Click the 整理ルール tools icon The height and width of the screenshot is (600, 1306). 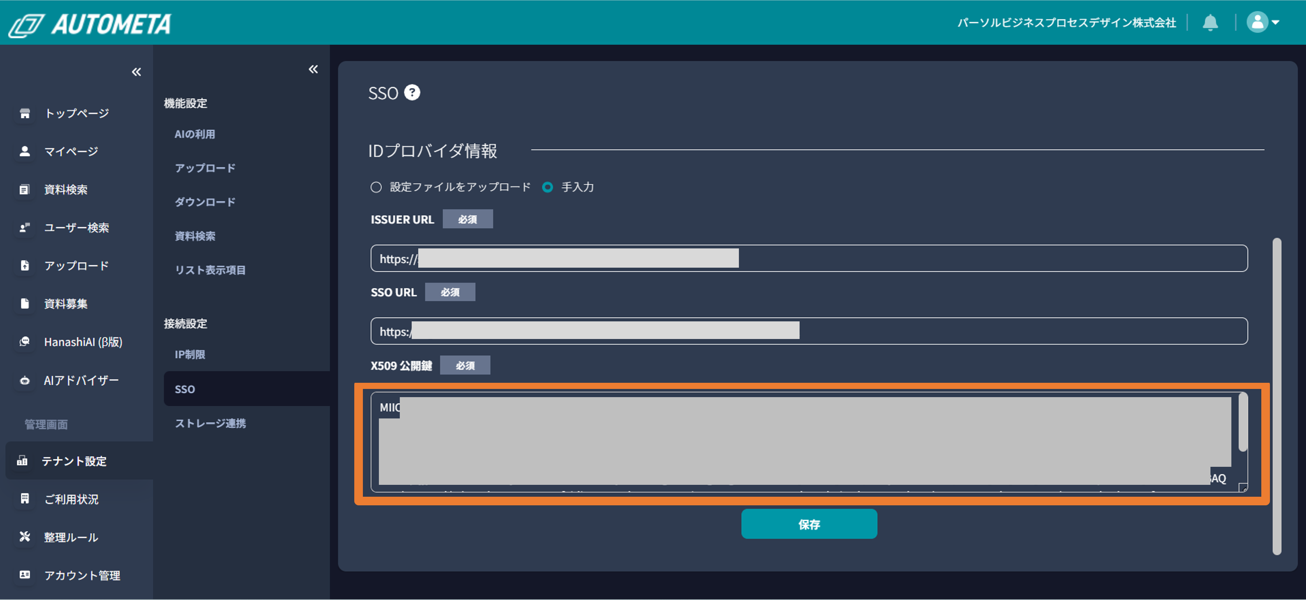24,536
